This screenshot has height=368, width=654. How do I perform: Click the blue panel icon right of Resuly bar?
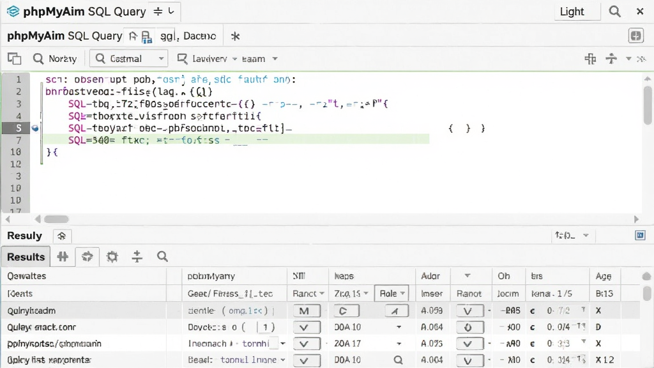click(x=640, y=235)
